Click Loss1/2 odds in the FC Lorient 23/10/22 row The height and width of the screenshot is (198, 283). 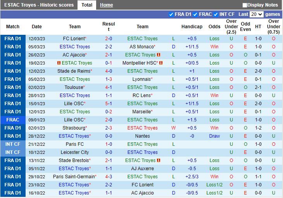coord(214,184)
